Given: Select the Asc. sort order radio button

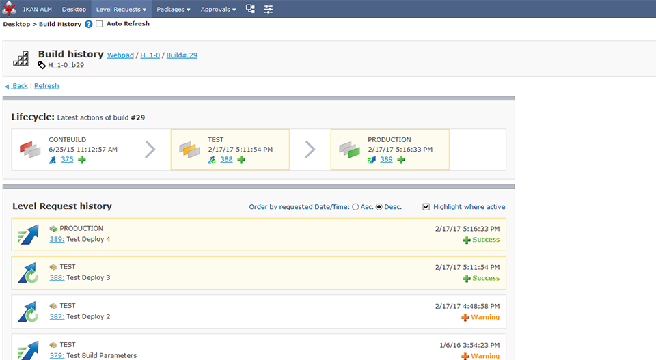Looking at the screenshot, I should pyautogui.click(x=355, y=207).
